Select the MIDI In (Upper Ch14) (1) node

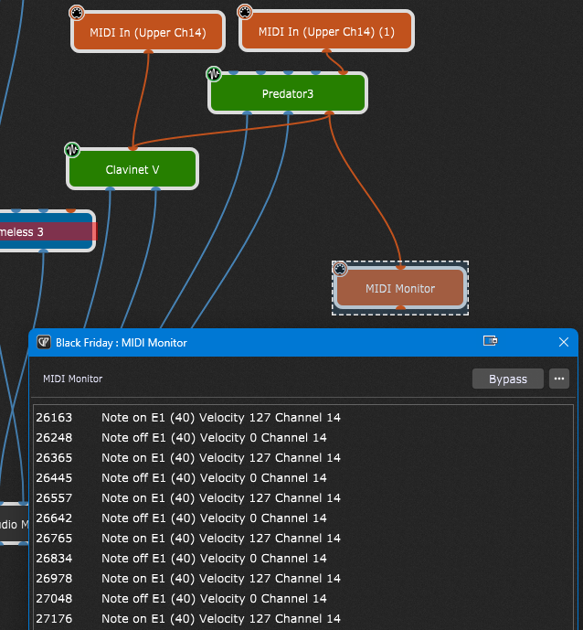pyautogui.click(x=326, y=32)
